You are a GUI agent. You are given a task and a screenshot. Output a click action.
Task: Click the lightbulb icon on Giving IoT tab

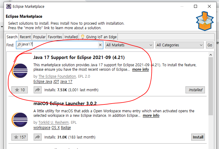[x=83, y=37]
